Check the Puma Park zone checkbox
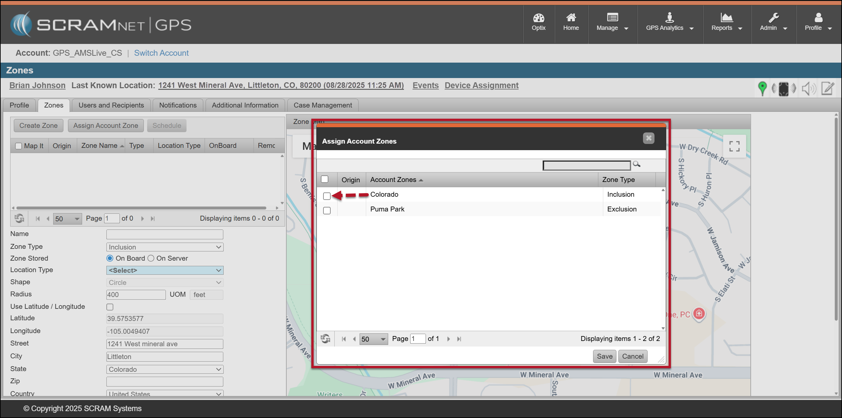 [x=327, y=210]
